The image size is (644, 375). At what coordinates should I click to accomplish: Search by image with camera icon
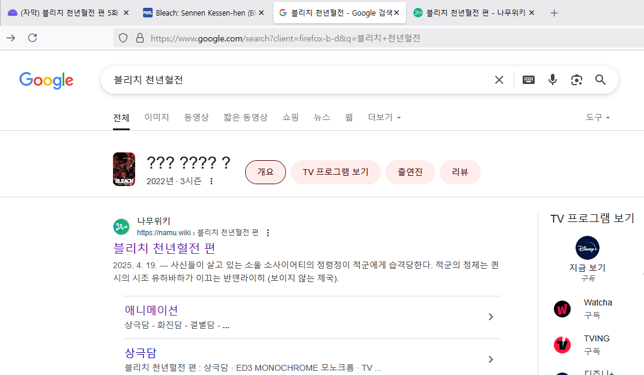pos(577,80)
